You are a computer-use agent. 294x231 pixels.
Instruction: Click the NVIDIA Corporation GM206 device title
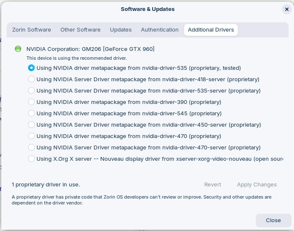[x=90, y=49]
